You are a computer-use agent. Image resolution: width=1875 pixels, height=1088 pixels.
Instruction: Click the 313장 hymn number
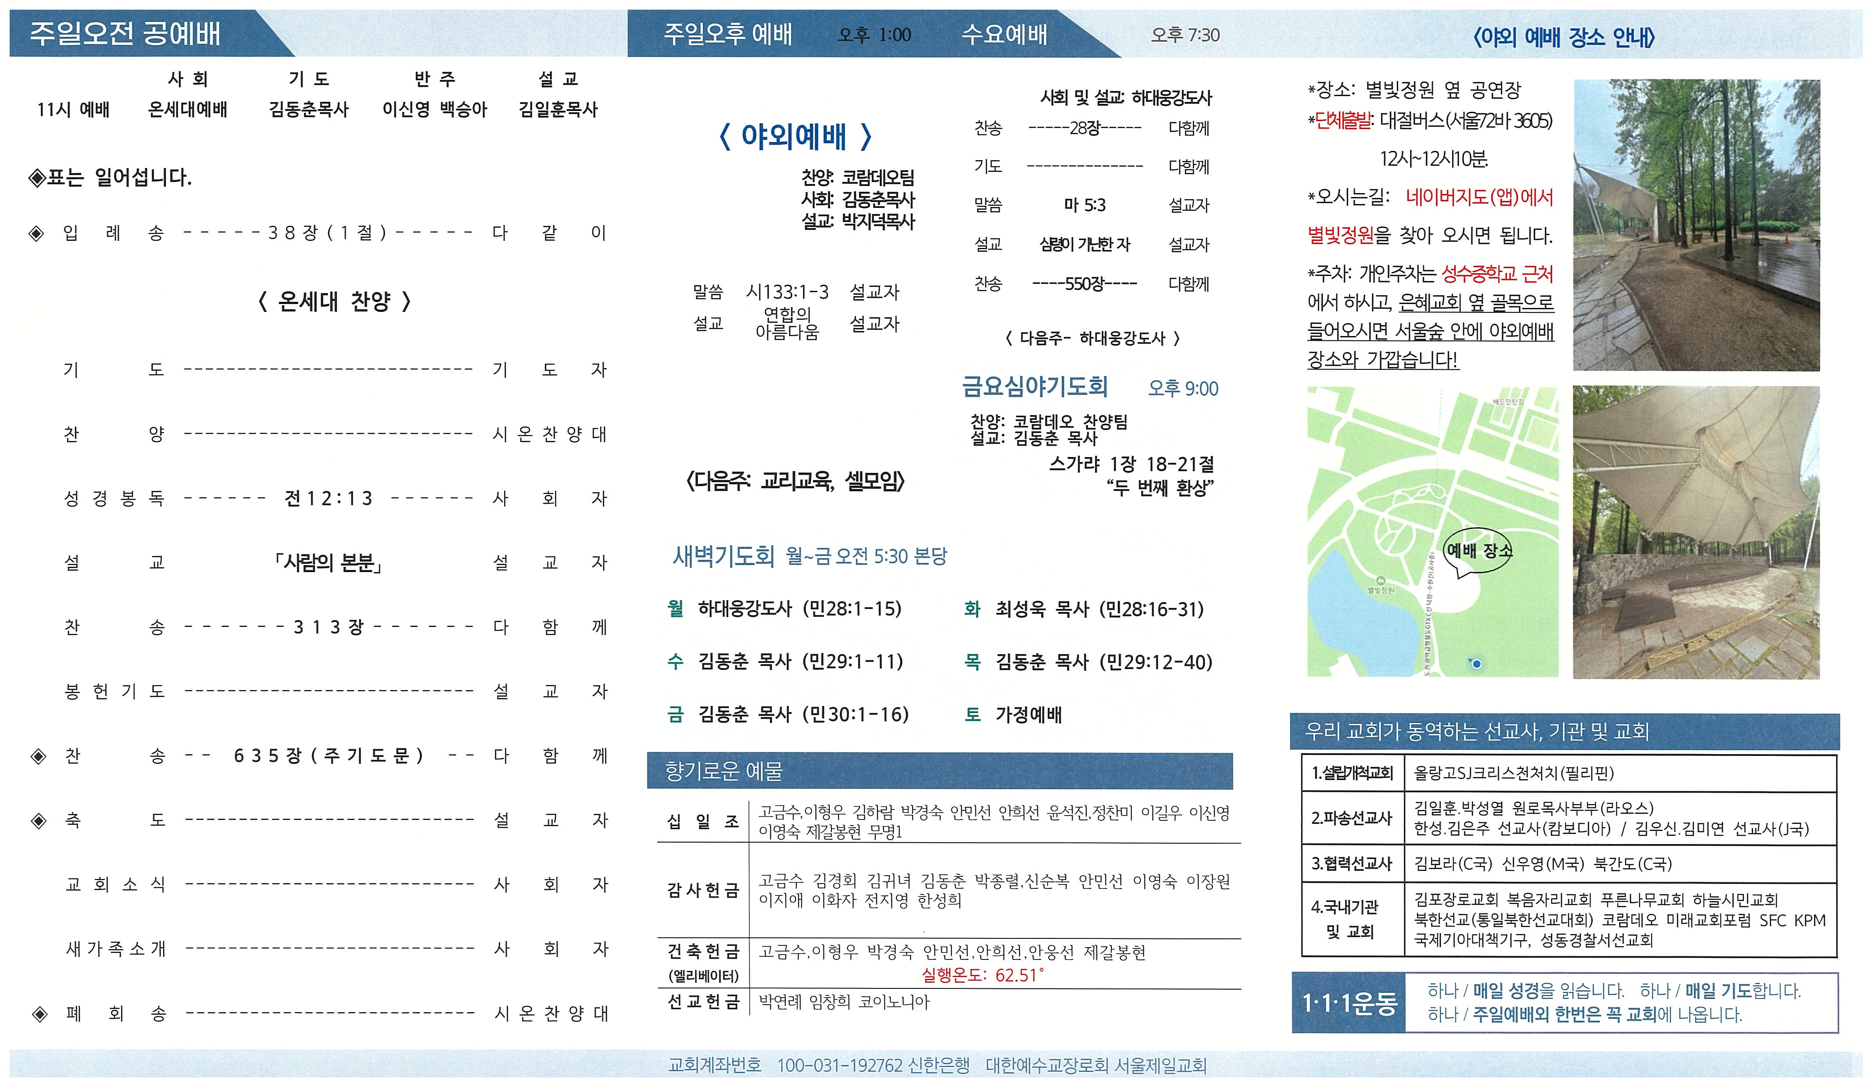328,627
